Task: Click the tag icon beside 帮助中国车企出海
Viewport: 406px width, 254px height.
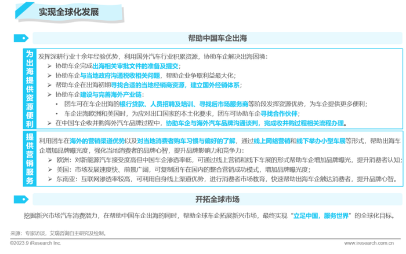Action: click(x=21, y=38)
